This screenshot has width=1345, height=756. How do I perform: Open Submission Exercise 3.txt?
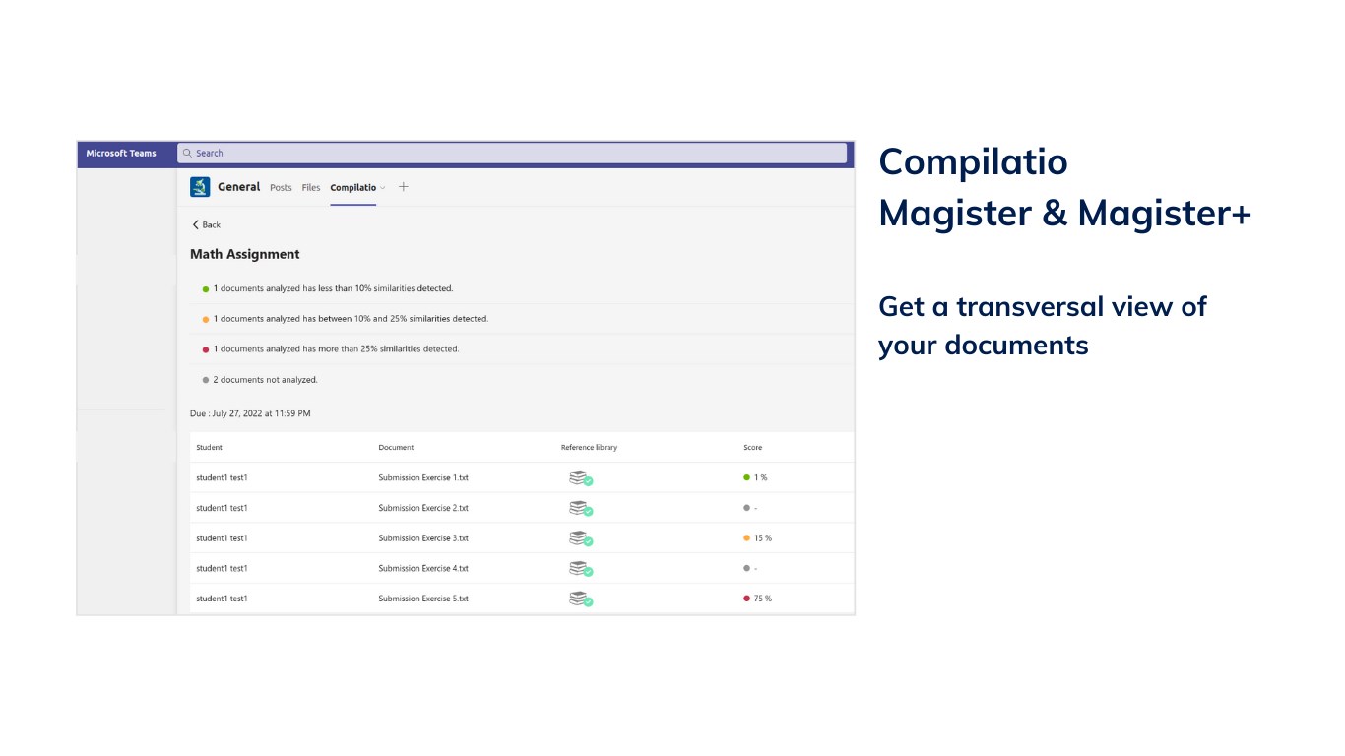423,539
